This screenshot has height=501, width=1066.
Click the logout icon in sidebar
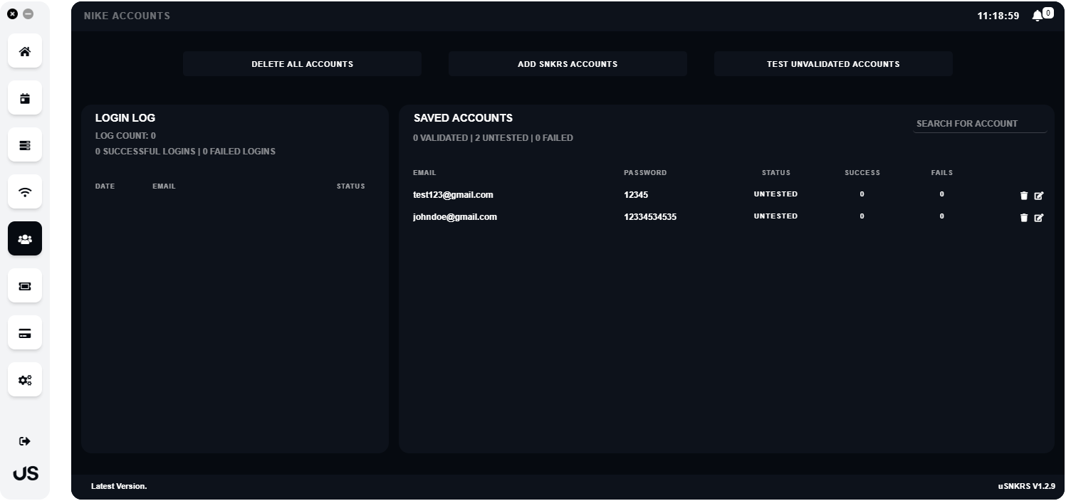25,441
